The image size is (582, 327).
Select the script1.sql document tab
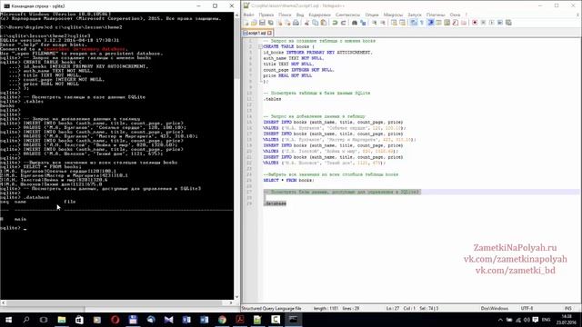(257, 33)
